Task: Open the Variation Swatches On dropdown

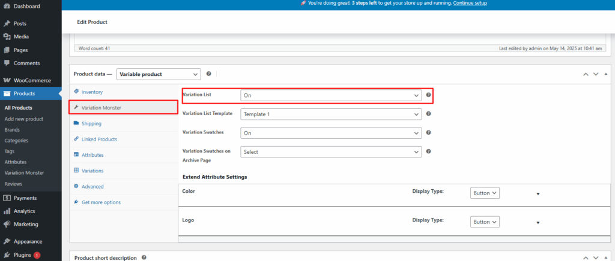Action: (x=331, y=133)
